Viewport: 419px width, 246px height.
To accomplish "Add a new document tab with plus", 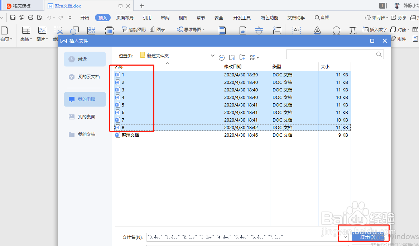I will coord(142,6).
